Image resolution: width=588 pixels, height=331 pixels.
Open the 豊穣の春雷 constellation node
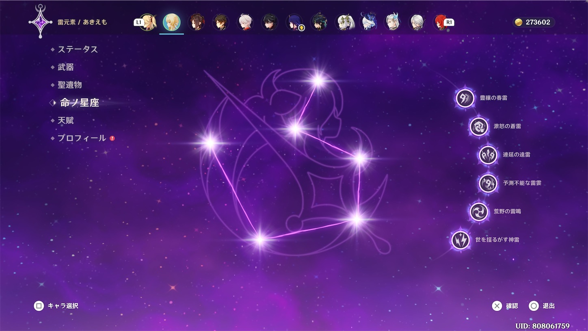tap(465, 98)
